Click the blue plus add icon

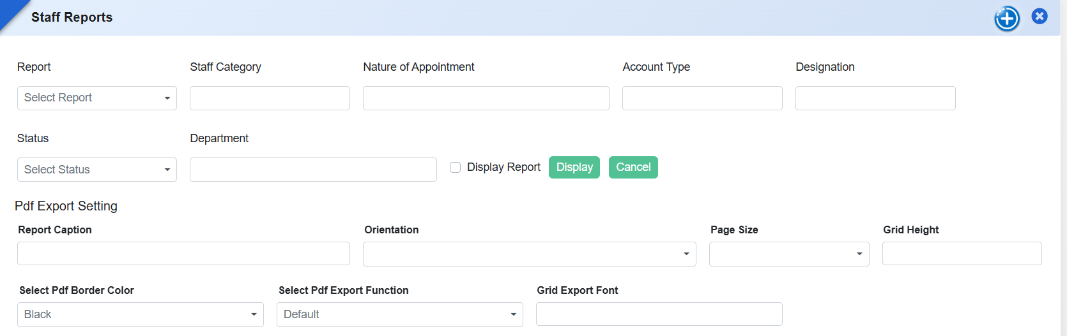point(1007,18)
